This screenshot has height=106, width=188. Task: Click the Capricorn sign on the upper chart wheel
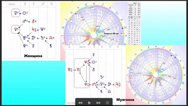86,5
